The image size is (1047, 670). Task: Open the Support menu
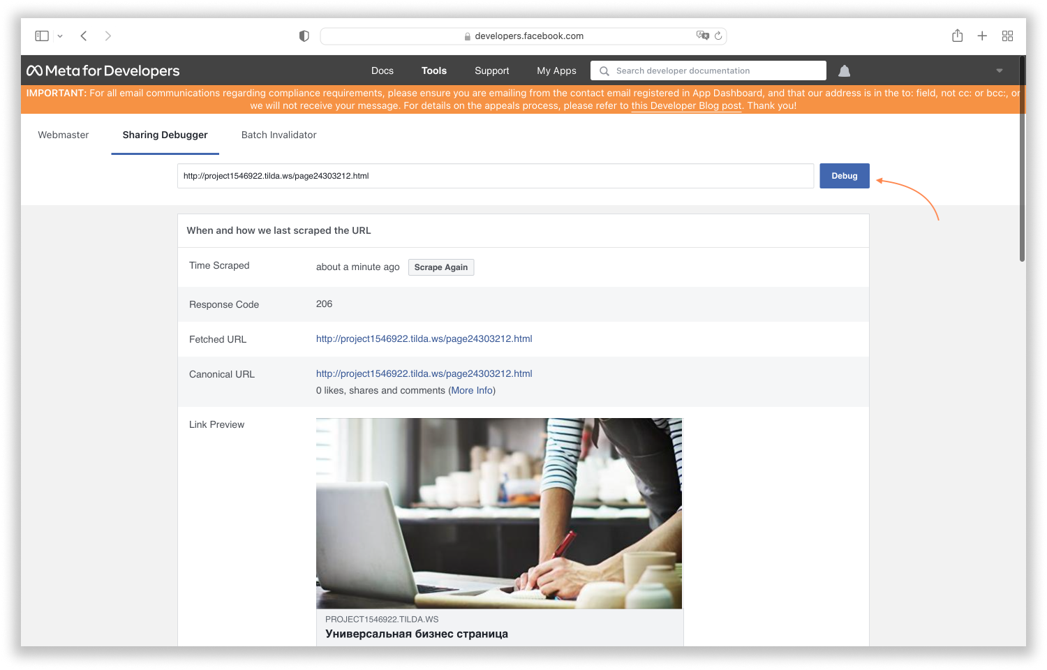click(x=492, y=70)
